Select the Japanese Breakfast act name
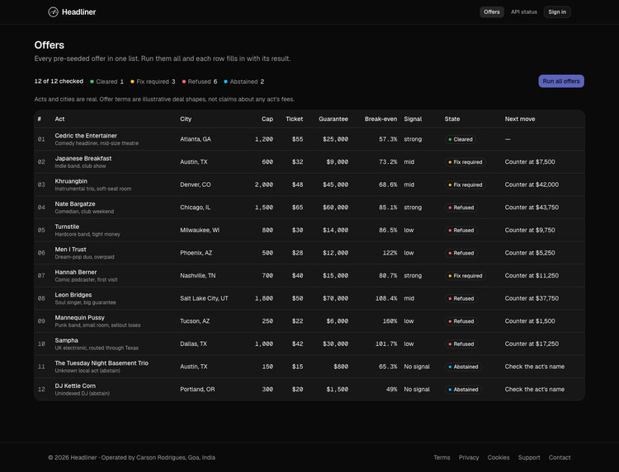The width and height of the screenshot is (619, 472). pos(83,158)
